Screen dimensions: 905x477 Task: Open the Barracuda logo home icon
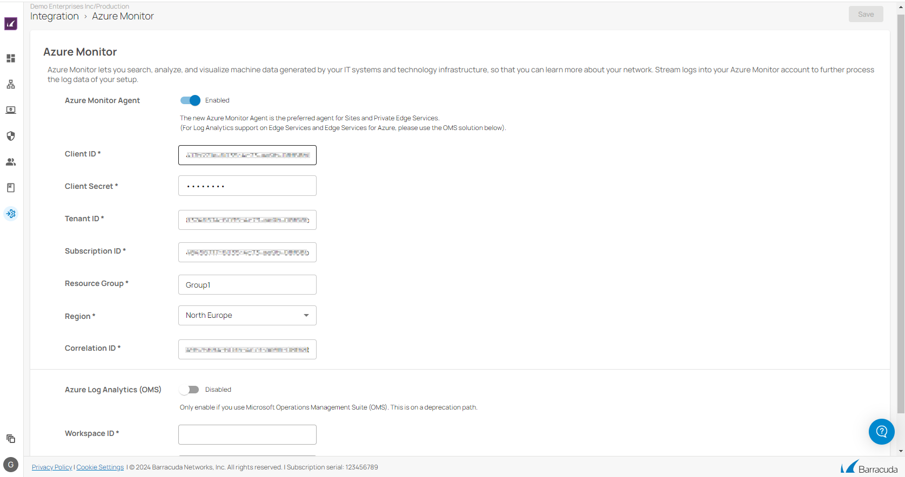pyautogui.click(x=11, y=24)
